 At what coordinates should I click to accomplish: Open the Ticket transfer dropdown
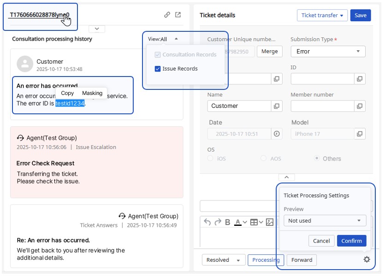(322, 15)
